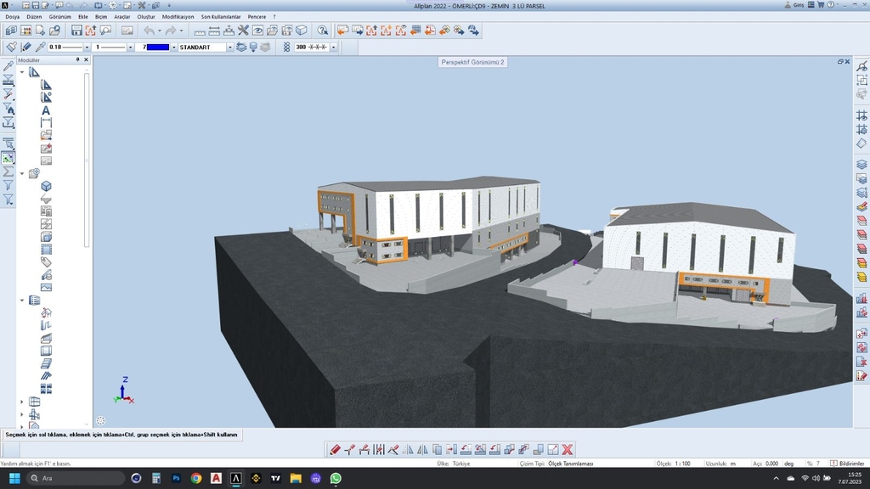870x489 pixels.
Task: Click the red X delete icon in bottom toolbar
Action: click(x=568, y=449)
